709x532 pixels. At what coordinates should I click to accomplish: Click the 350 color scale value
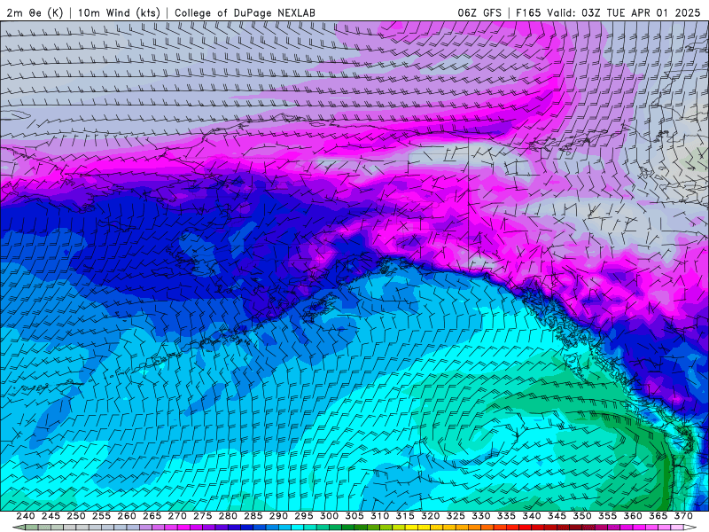(x=582, y=516)
